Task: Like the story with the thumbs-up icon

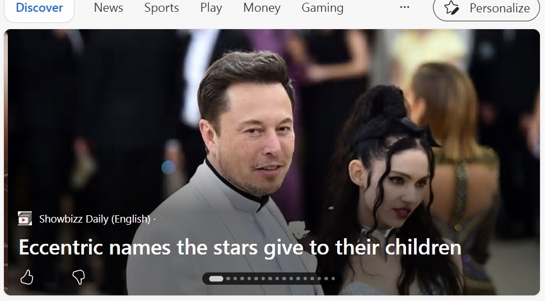Action: (27, 277)
